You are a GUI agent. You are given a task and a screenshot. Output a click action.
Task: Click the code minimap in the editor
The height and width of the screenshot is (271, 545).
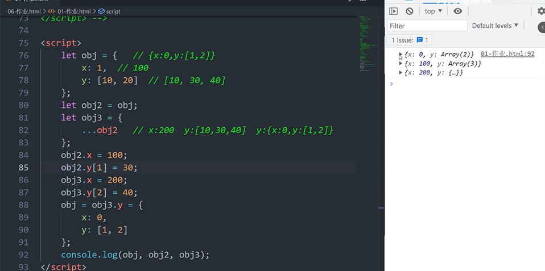pyautogui.click(x=369, y=43)
